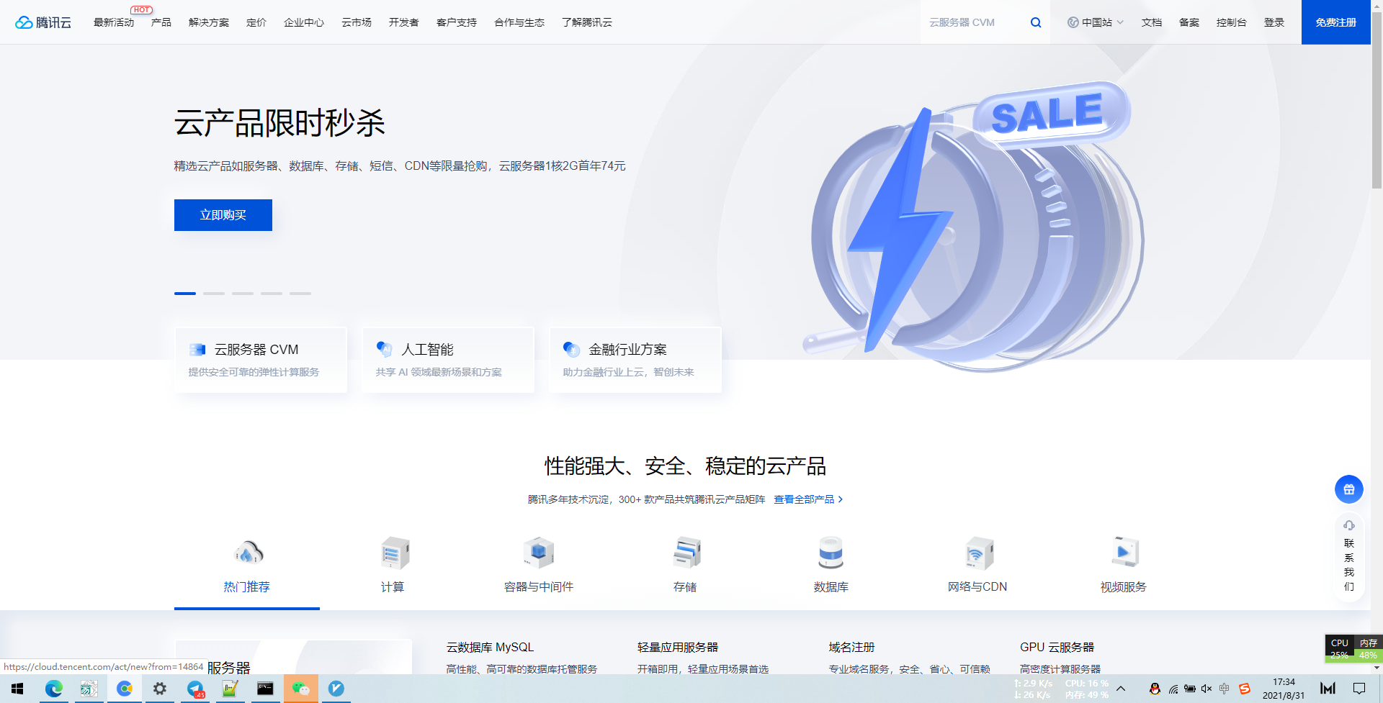Select the 存储 storage category icon

click(685, 553)
